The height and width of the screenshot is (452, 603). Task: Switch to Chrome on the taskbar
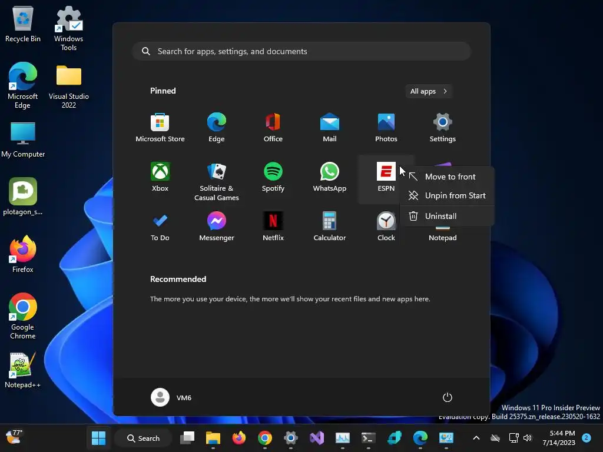tap(264, 438)
